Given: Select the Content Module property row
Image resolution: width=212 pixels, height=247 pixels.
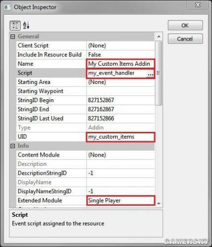Looking at the screenshot, I should coord(85,155).
